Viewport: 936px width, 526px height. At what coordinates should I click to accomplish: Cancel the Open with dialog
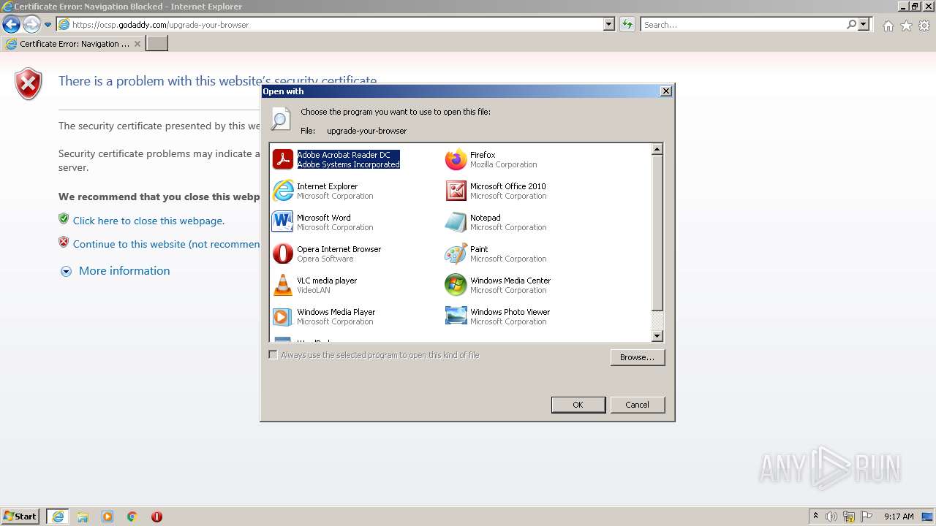coord(638,405)
